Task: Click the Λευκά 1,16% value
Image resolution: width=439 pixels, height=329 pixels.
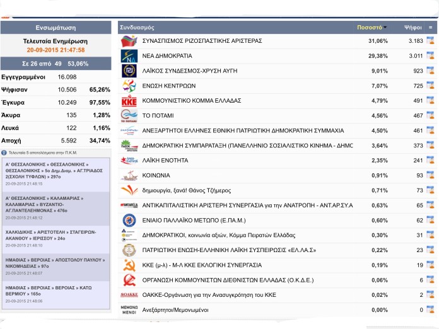Action: [x=102, y=128]
